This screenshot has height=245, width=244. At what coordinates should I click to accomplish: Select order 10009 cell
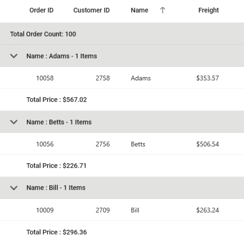tap(45, 210)
